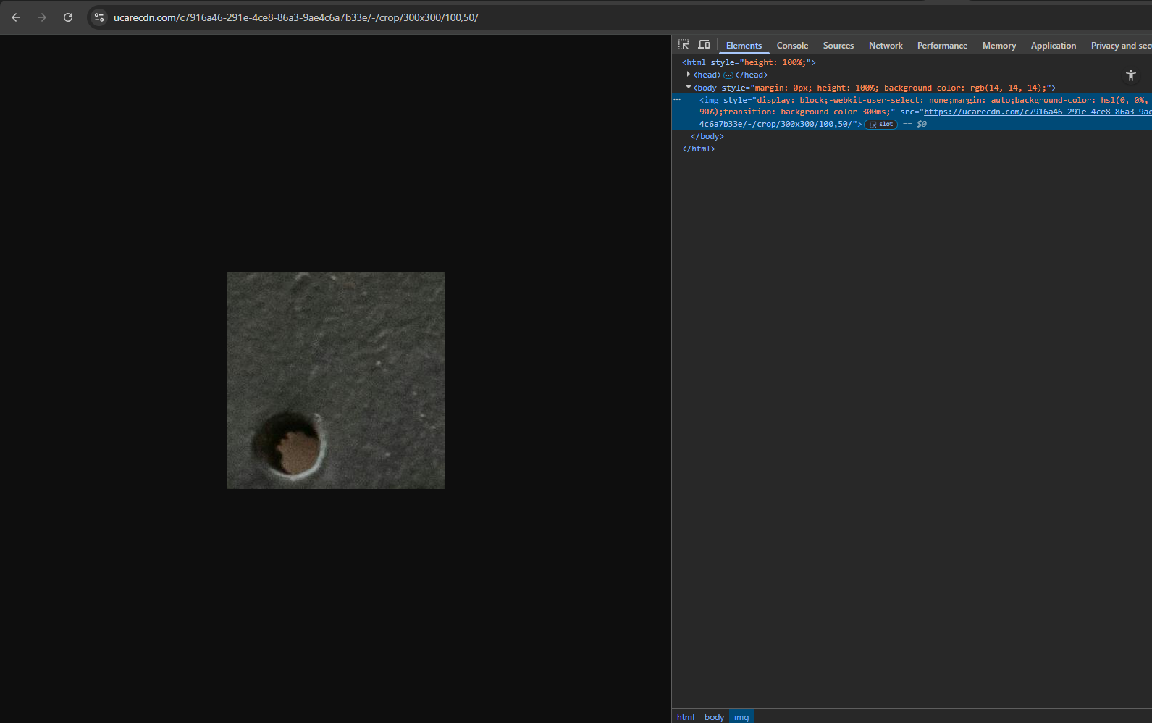Toggle the device toolbar icon
The width and height of the screenshot is (1152, 723).
point(704,45)
